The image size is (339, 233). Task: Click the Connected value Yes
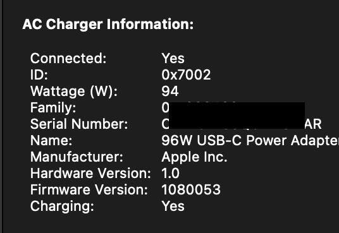pos(173,58)
